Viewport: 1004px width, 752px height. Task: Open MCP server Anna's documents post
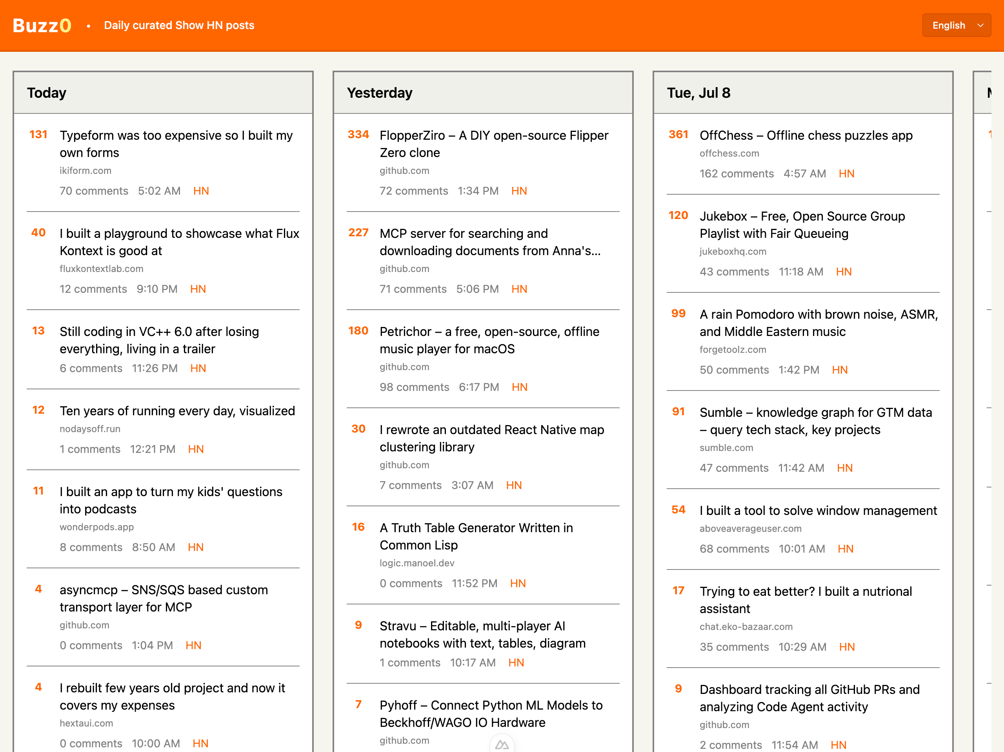490,242
